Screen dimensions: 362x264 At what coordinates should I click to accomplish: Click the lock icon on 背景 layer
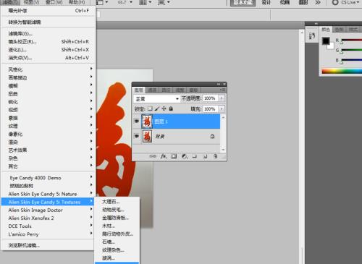212,137
